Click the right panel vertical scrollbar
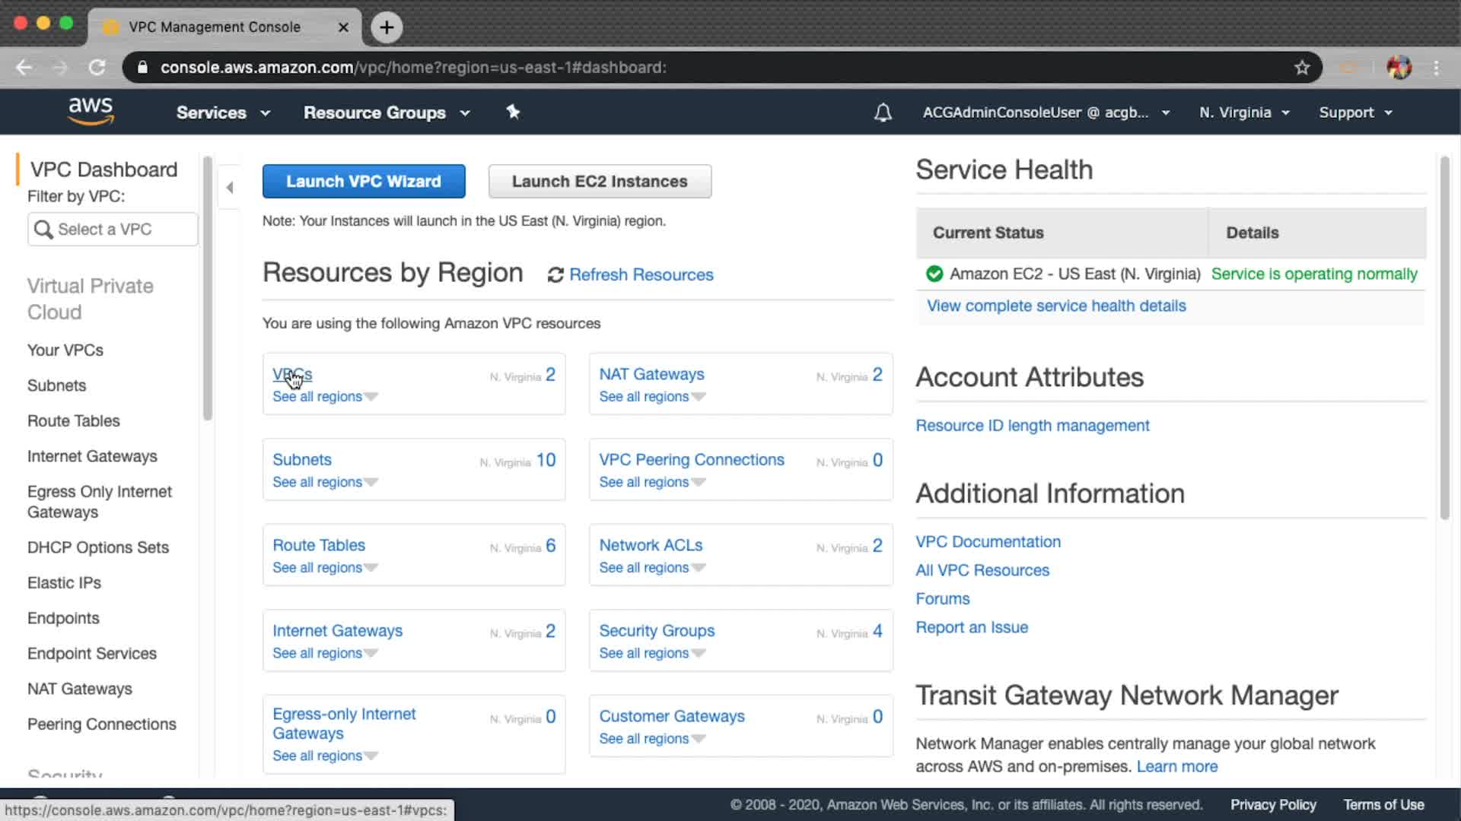The height and width of the screenshot is (821, 1461). [x=1443, y=338]
